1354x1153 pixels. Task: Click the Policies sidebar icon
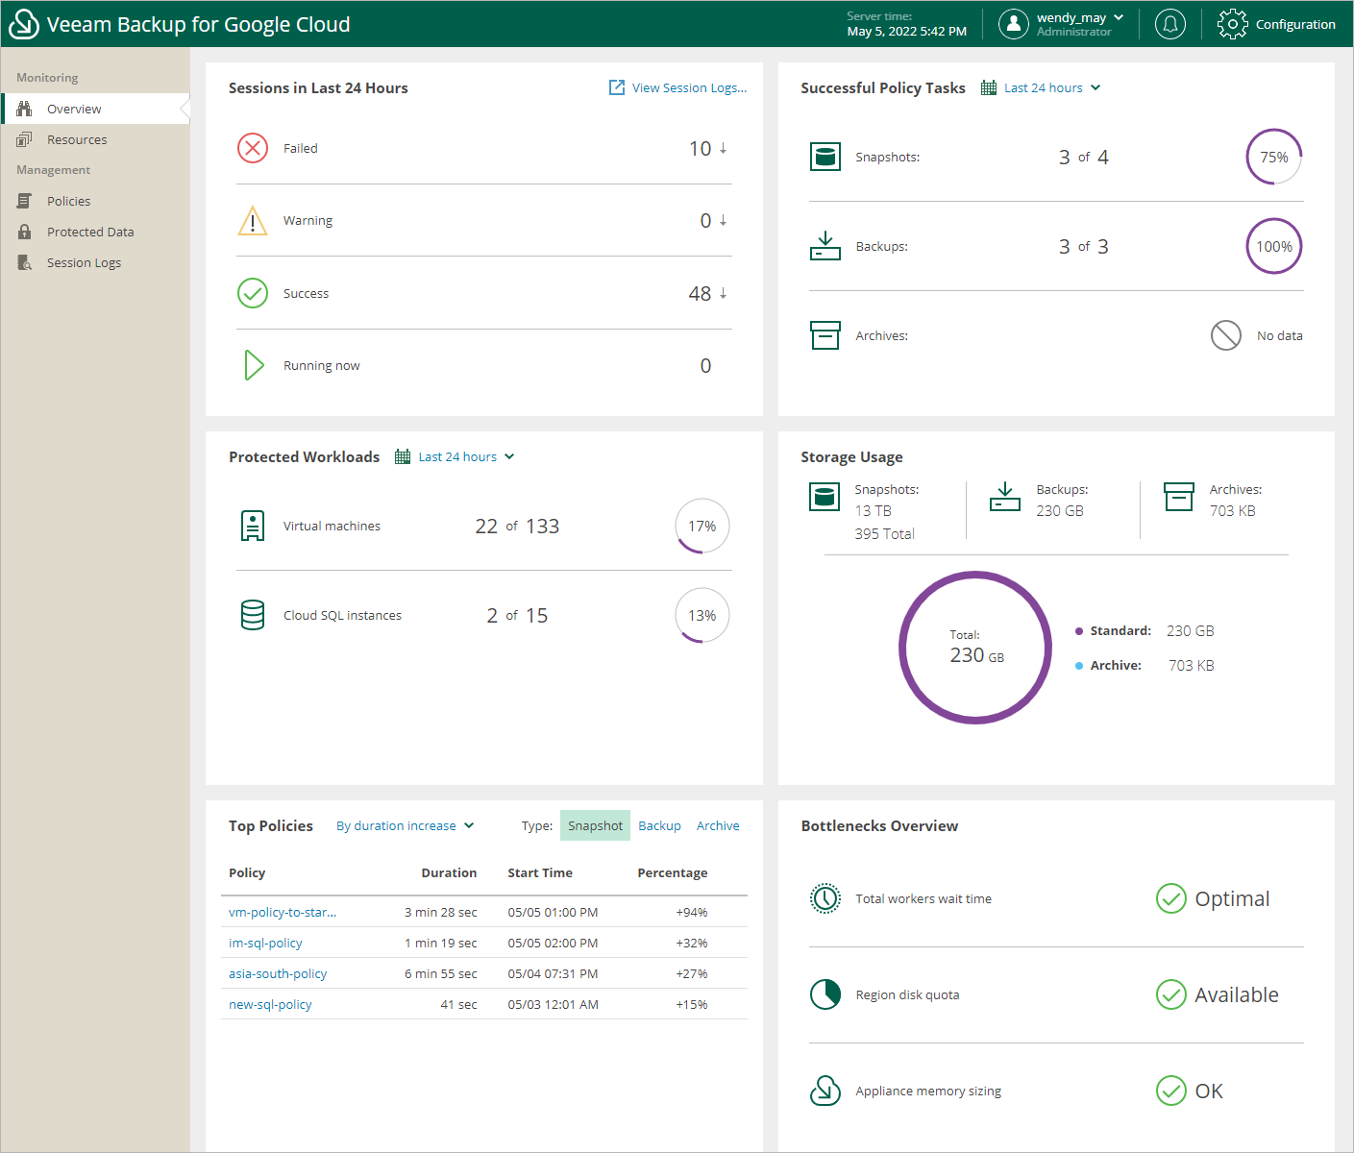coord(25,201)
